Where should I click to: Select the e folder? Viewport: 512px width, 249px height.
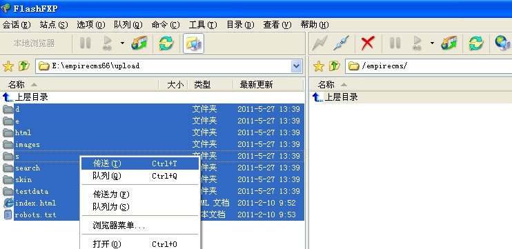click(153, 121)
